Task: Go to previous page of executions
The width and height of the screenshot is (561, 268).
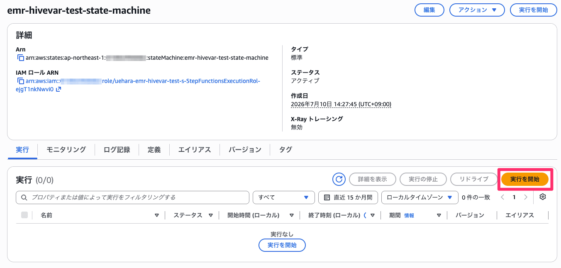Action: 502,197
